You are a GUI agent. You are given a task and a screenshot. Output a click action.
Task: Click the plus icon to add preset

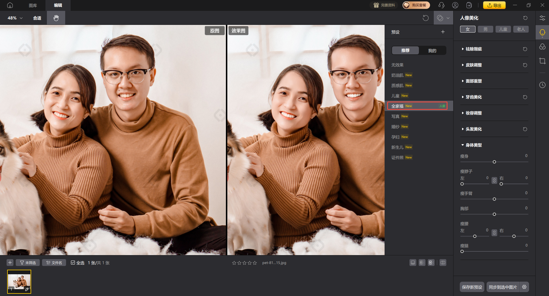coord(443,32)
